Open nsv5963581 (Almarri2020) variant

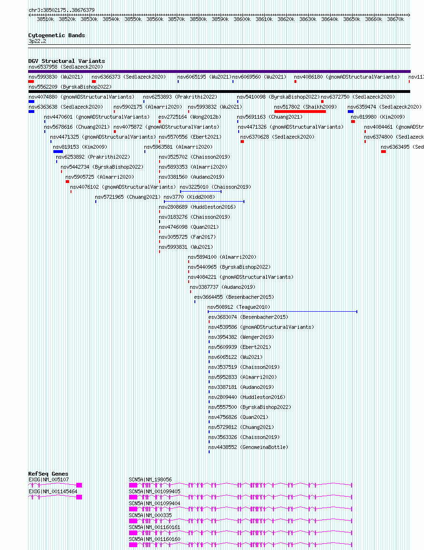pos(178,147)
